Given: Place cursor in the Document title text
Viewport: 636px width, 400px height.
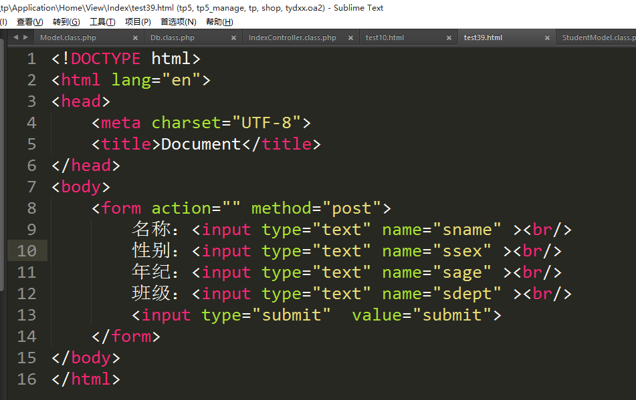Looking at the screenshot, I should click(201, 144).
